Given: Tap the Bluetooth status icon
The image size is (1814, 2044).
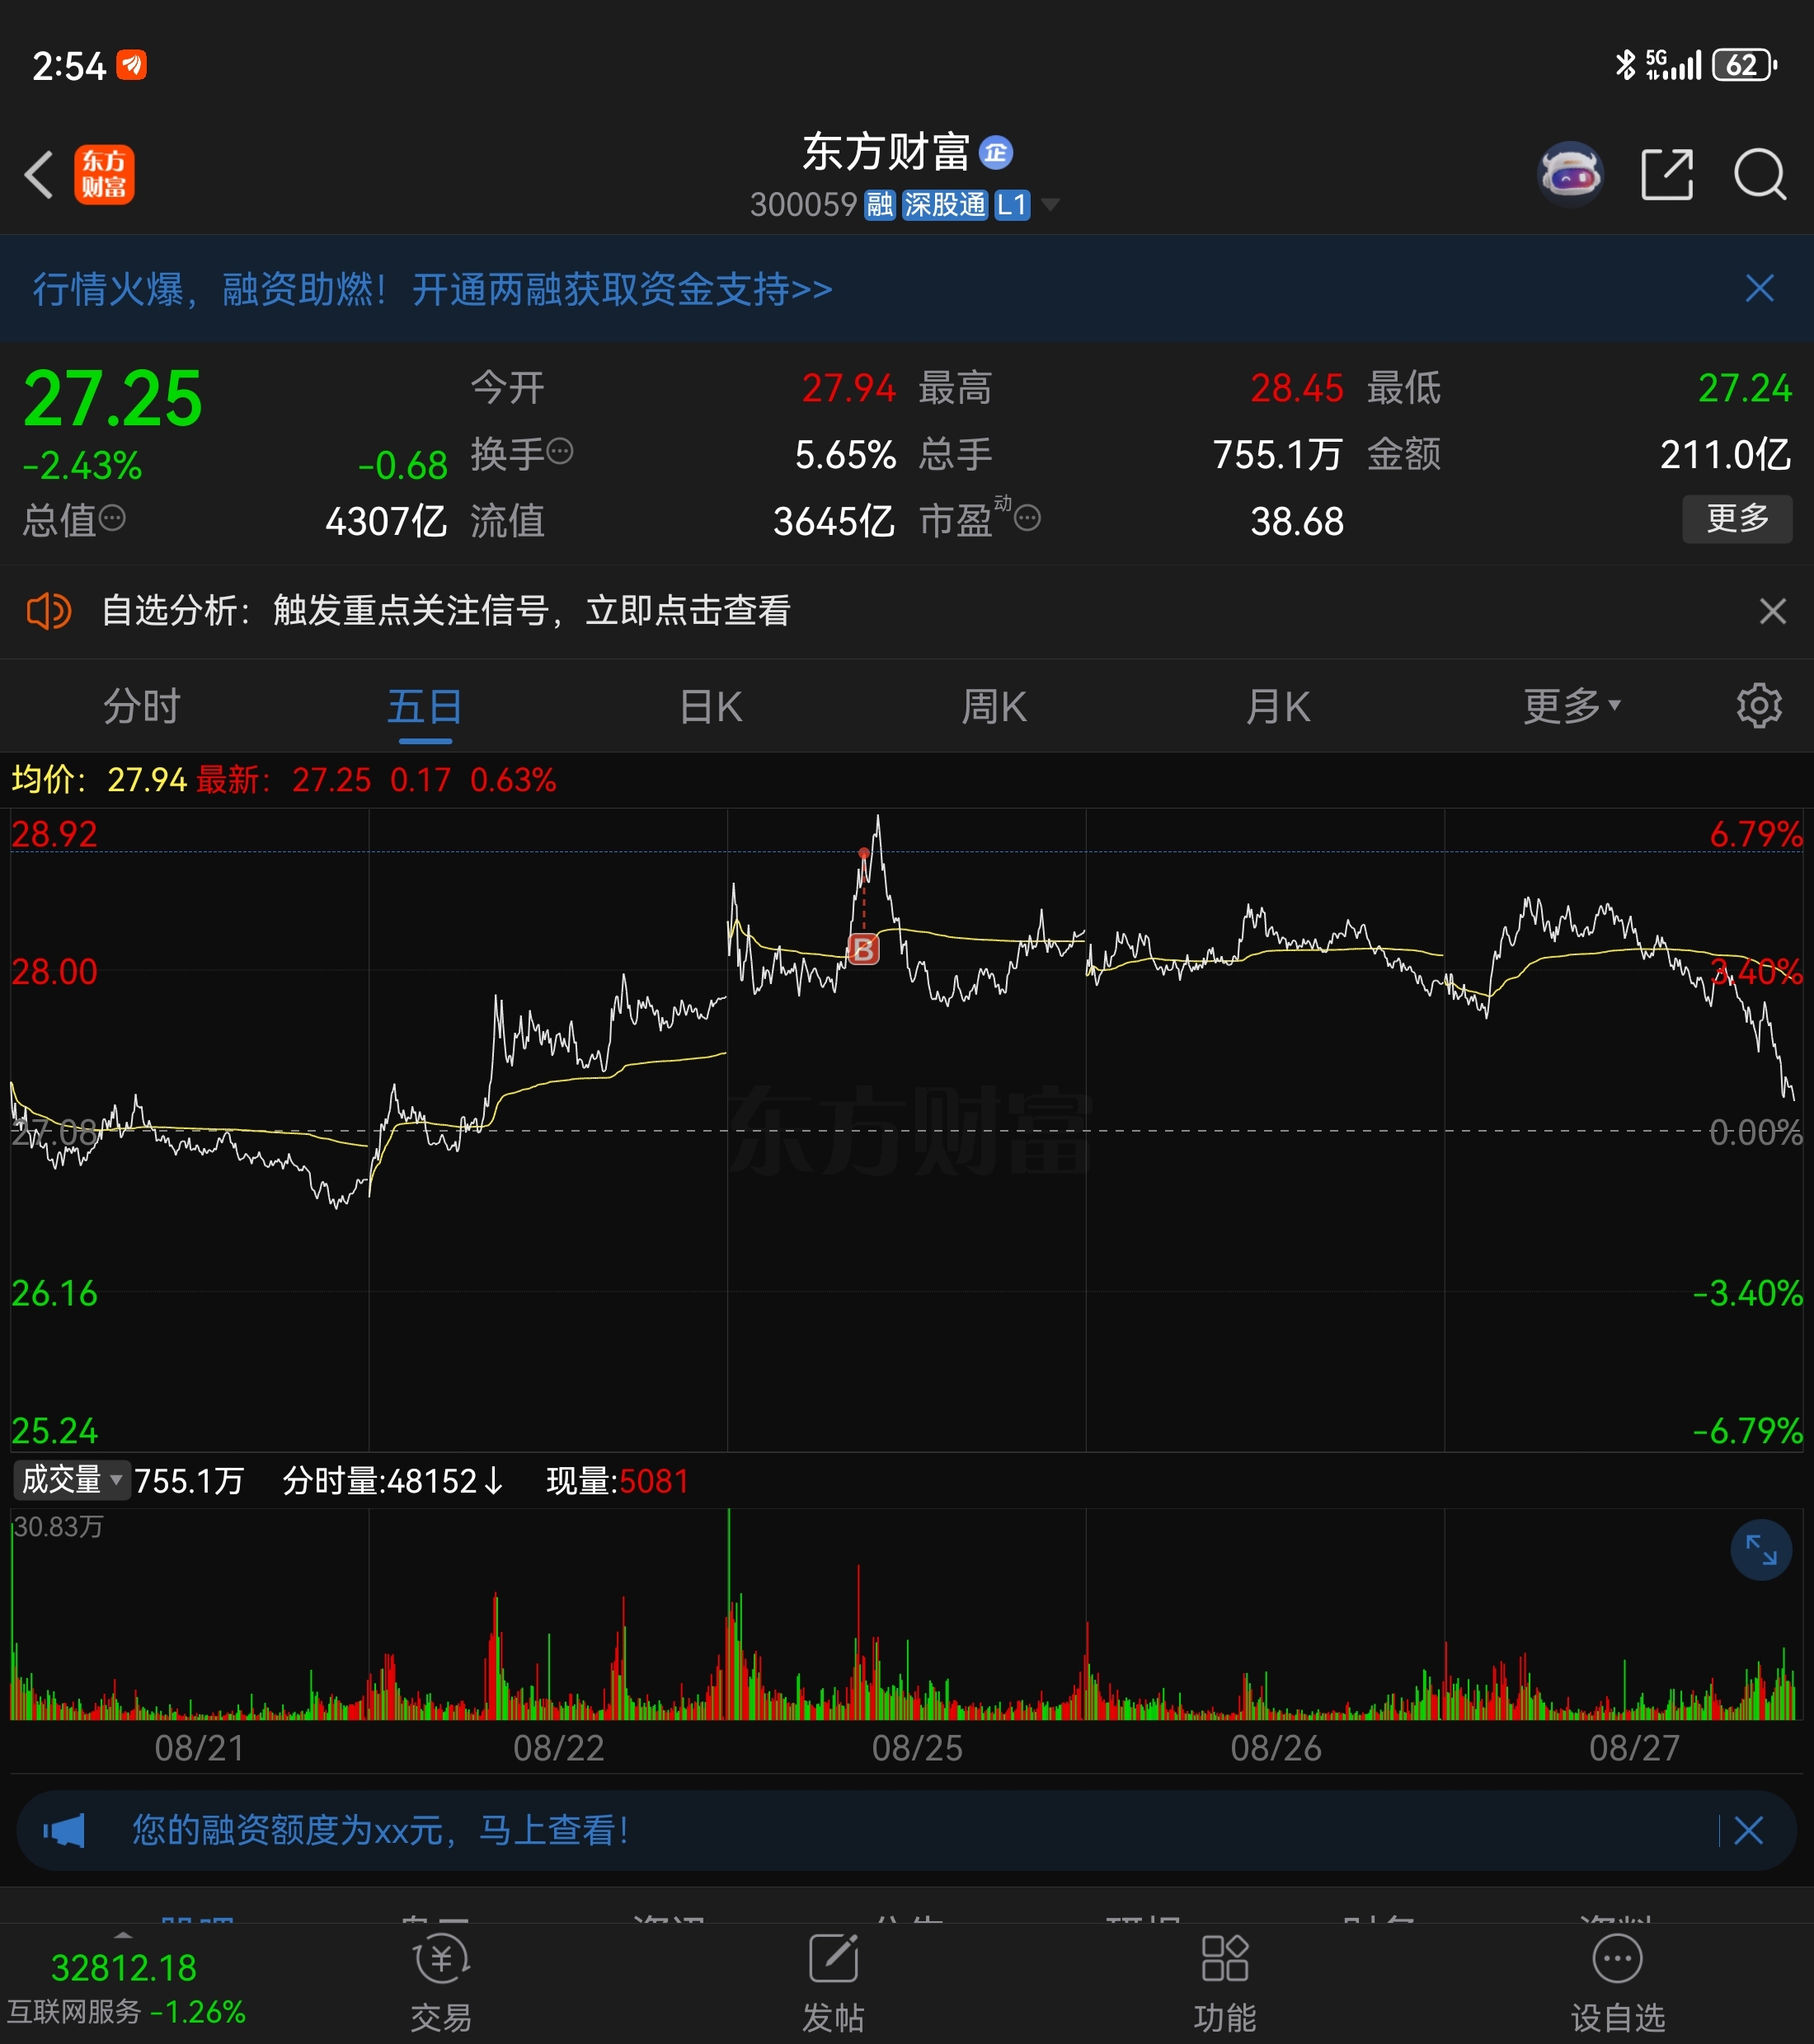Looking at the screenshot, I should 1625,65.
